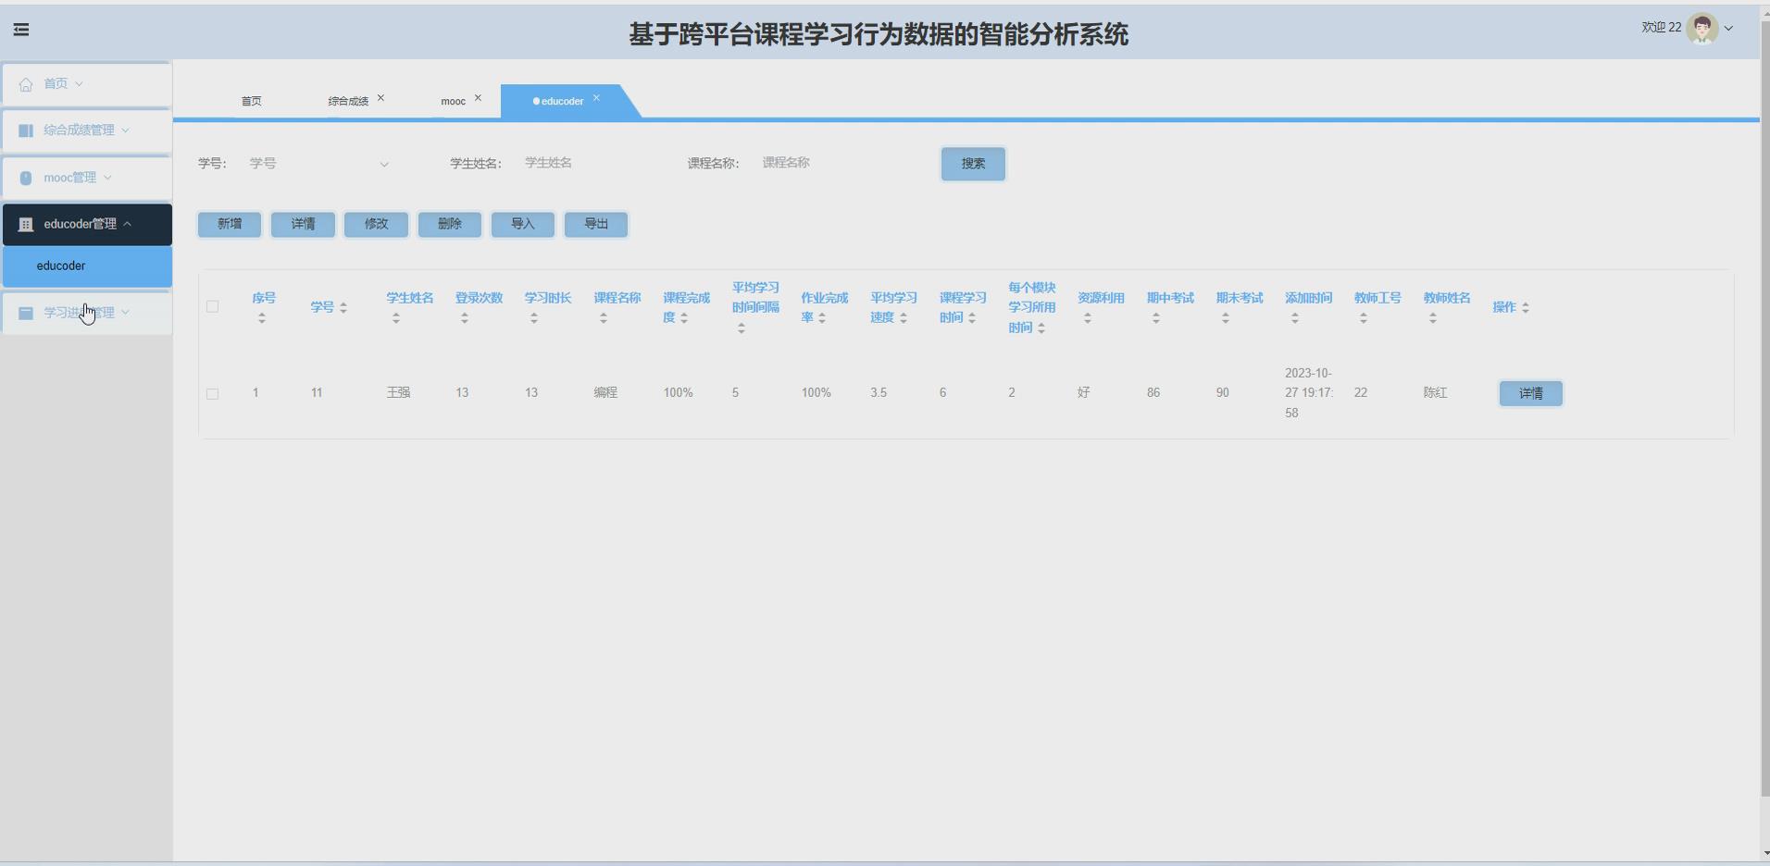
Task: Click the 学习进度管理 sidebar icon
Action: pyautogui.click(x=25, y=313)
